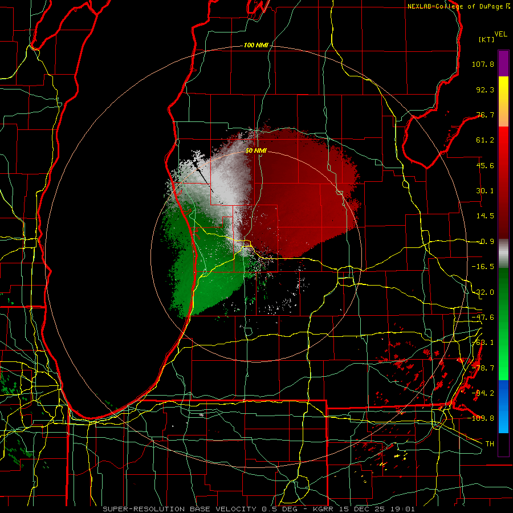Pick the gray-white zero-velocity segment of the color bar
Viewport: 513px width, 513px height.
pyautogui.click(x=503, y=254)
